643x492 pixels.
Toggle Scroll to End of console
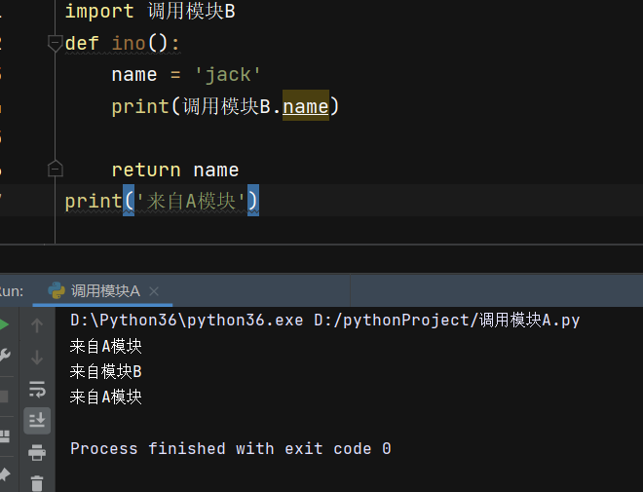pos(37,421)
